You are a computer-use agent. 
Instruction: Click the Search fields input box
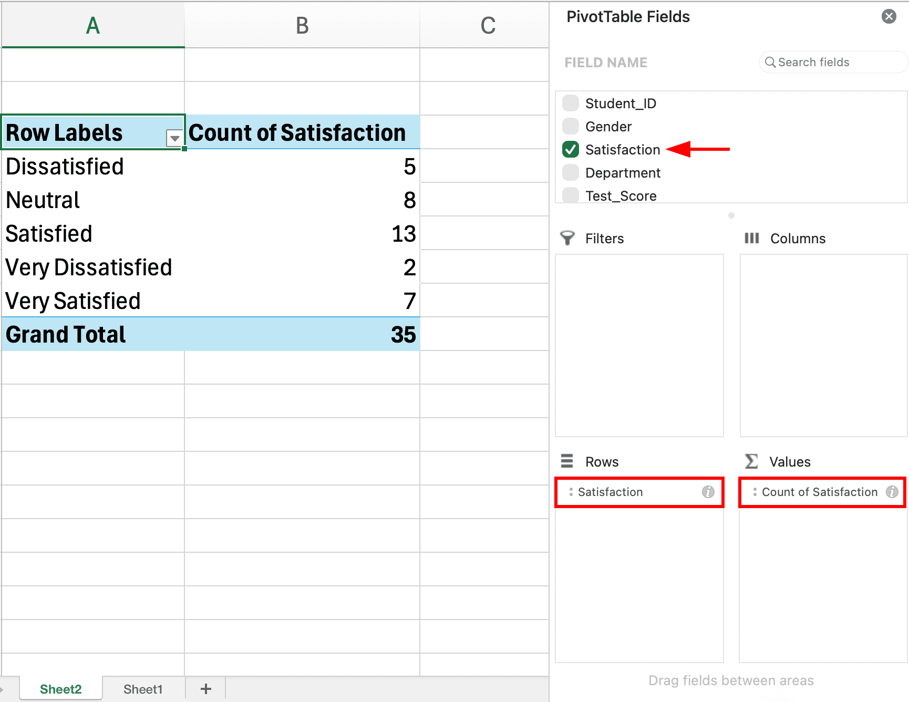point(825,62)
